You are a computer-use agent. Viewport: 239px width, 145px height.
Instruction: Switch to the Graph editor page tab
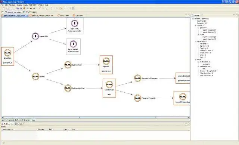pyautogui.click(x=33, y=120)
